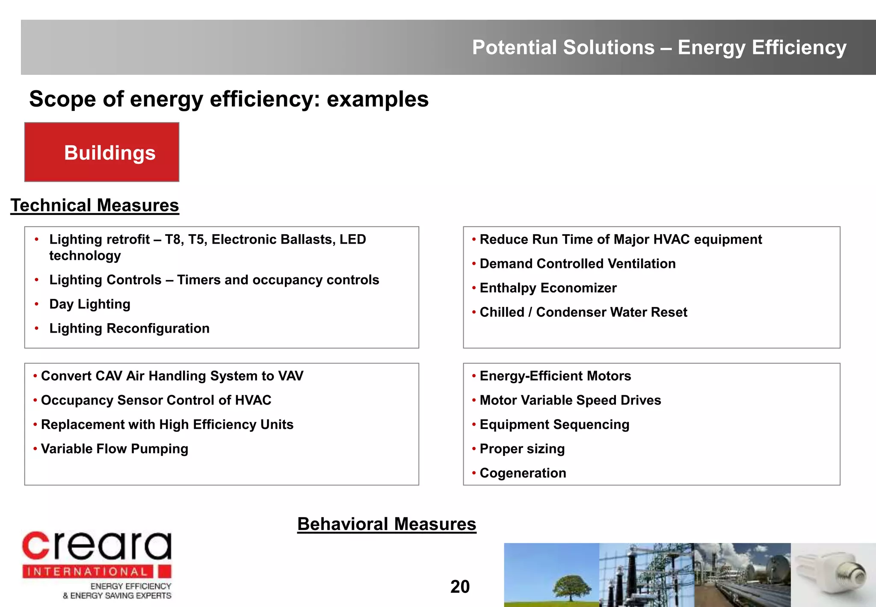Select the 'Proper sizing' bullet
This screenshot has height=607, width=876.
pos(522,449)
